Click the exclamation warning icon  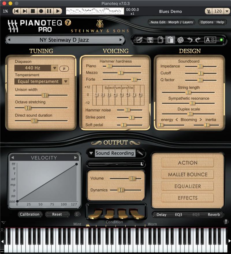(226, 222)
